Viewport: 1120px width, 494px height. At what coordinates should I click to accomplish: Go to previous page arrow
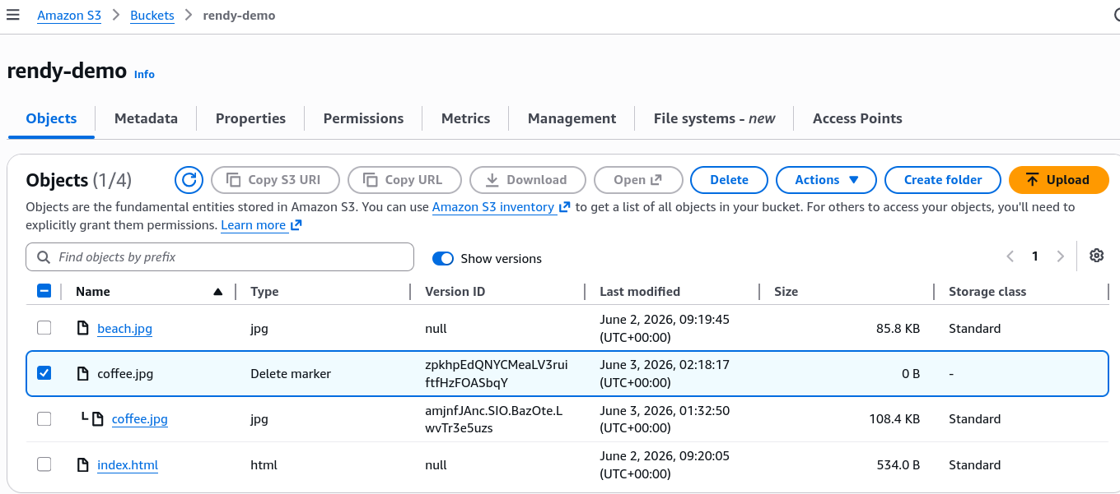1010,256
